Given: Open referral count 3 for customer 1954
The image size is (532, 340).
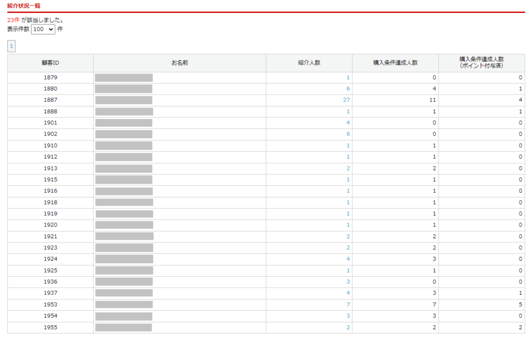Looking at the screenshot, I should pos(348,316).
